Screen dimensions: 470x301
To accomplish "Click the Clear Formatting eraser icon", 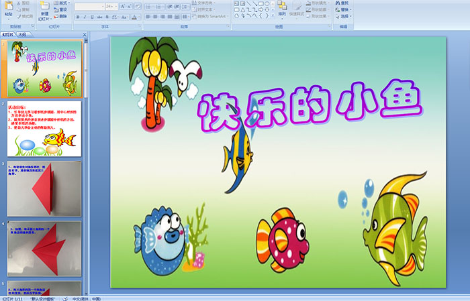I will tap(138, 6).
